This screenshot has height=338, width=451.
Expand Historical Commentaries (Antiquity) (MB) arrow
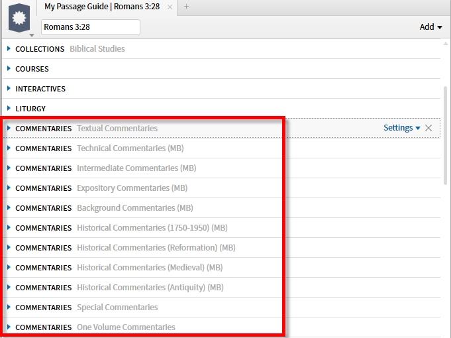click(x=9, y=287)
